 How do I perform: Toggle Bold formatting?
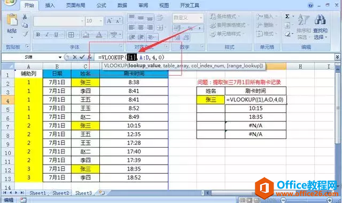coord(38,35)
